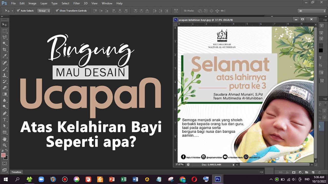Select the Rectangular Marquee tool
Image resolution: width=328 pixels, height=184 pixels.
[x=5, y=31]
